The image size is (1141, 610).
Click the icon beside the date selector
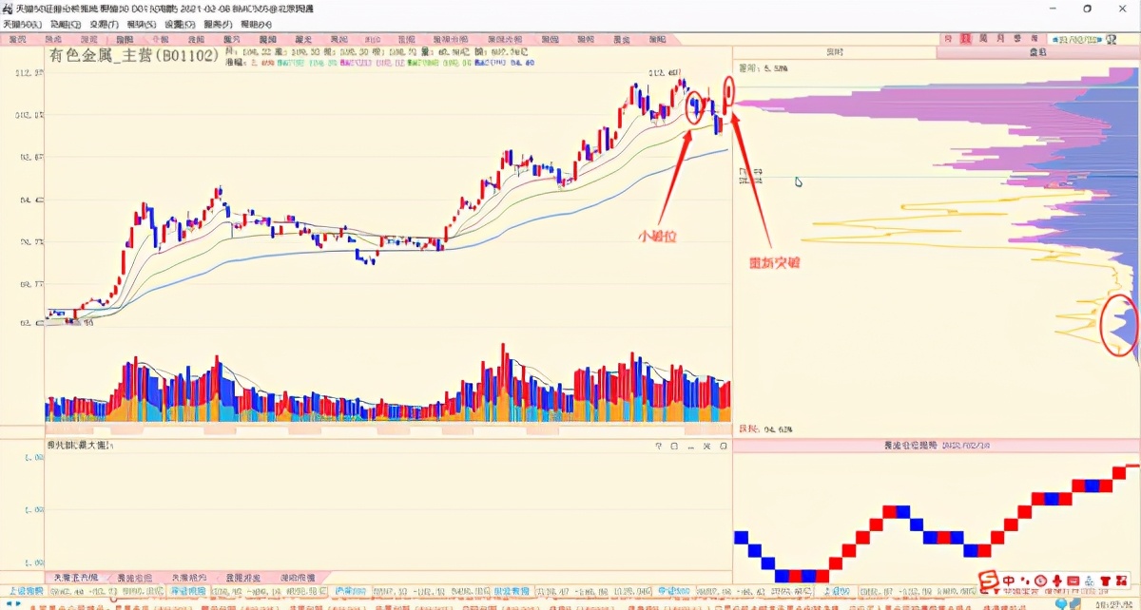[x=1111, y=39]
